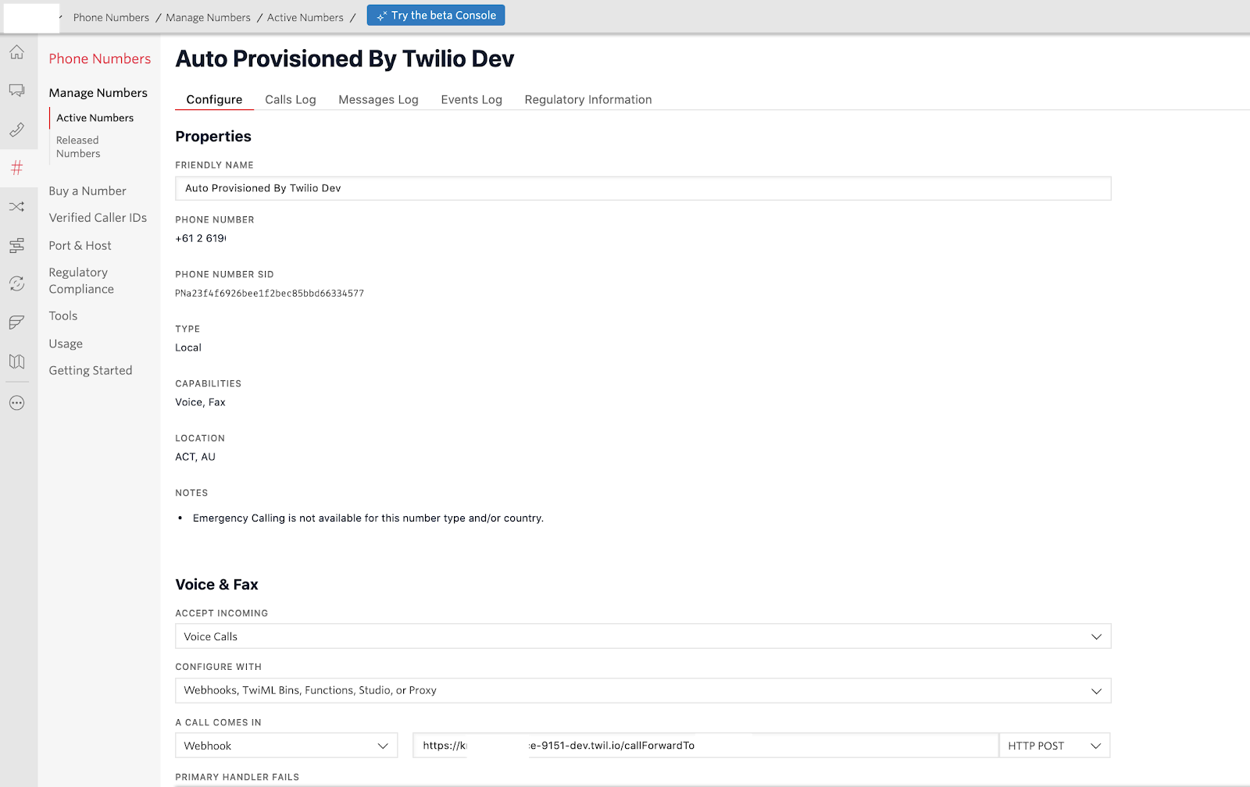Expand the Configure With dropdown

pos(643,690)
